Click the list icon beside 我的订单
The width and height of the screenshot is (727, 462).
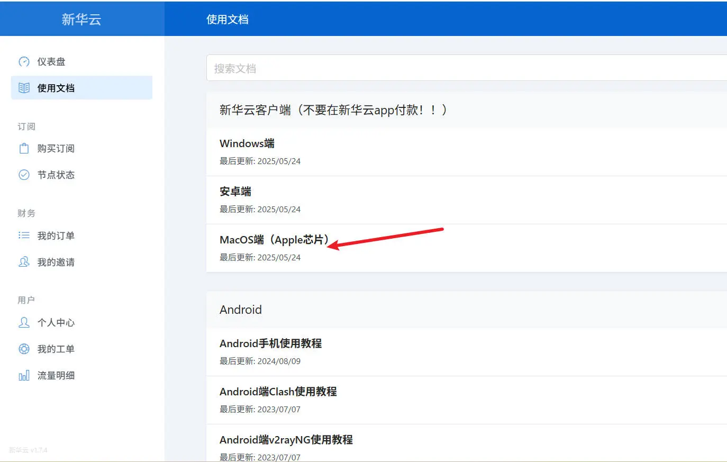point(24,235)
